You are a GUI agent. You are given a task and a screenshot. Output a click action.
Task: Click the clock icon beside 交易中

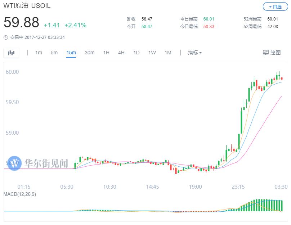click(x=6, y=37)
